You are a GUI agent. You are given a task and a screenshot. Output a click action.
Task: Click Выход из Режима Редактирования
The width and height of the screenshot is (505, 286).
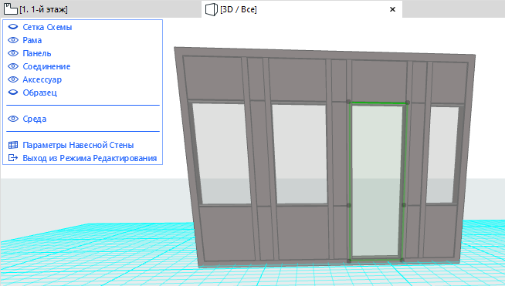90,158
